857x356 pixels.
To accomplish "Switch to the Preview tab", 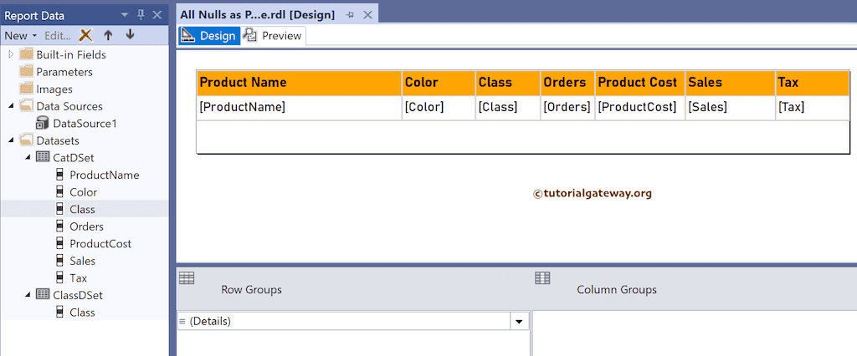I will 274,36.
